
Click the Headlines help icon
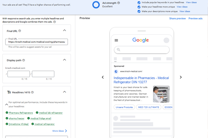coord(32,92)
